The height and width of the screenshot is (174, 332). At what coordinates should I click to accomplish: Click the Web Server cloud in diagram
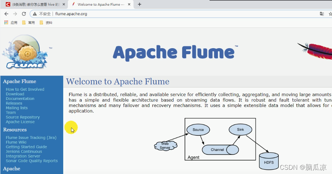[x=165, y=146]
